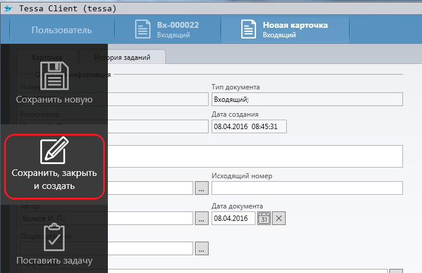Click the large empty text area
The height and width of the screenshot is (273, 422).
point(255,156)
